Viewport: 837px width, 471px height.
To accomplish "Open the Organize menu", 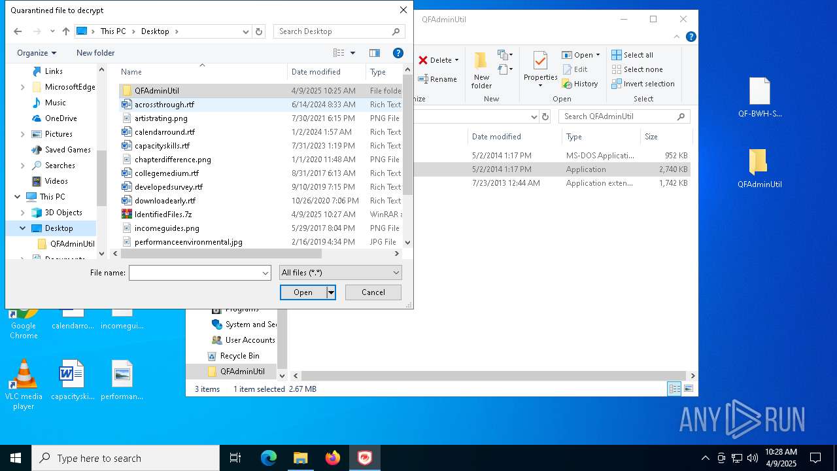I will [37, 53].
